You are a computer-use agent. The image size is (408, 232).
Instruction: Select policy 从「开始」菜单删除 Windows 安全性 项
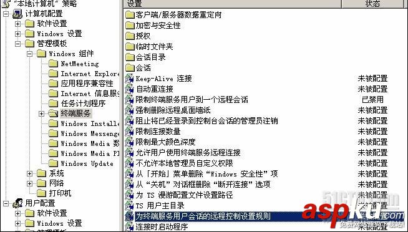[x=206, y=174]
